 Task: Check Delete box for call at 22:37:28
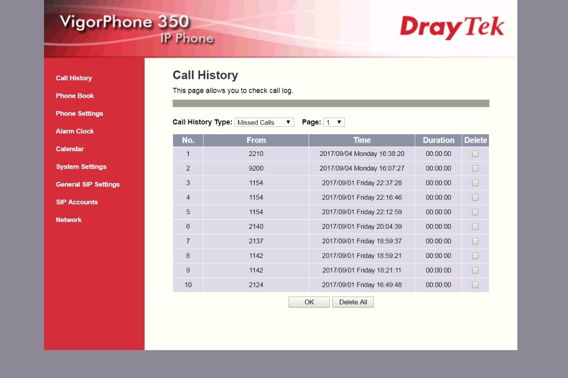click(x=475, y=183)
